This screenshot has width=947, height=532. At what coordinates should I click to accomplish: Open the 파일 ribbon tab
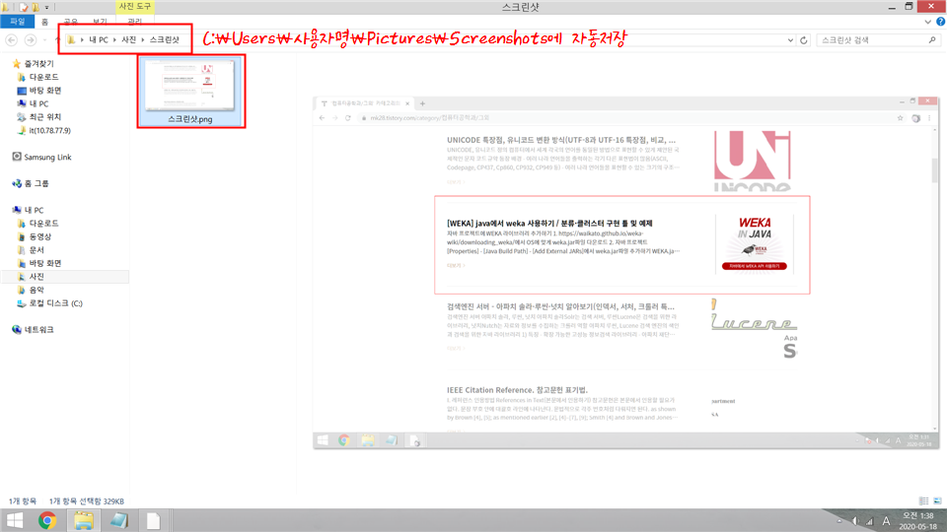17,21
